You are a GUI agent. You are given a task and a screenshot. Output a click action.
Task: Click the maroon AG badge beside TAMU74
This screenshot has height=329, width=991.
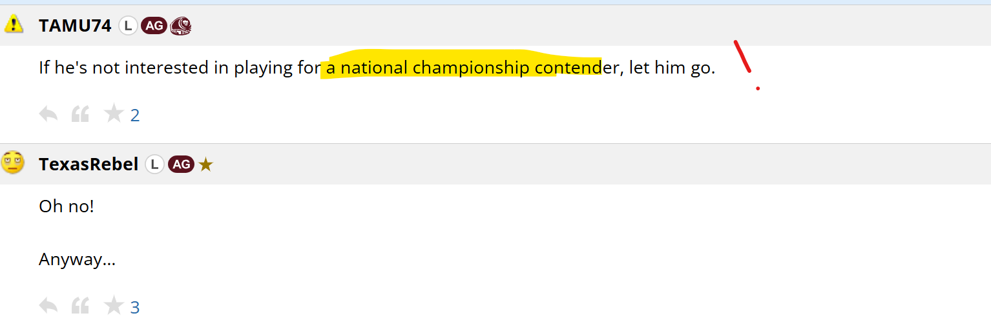[x=154, y=26]
